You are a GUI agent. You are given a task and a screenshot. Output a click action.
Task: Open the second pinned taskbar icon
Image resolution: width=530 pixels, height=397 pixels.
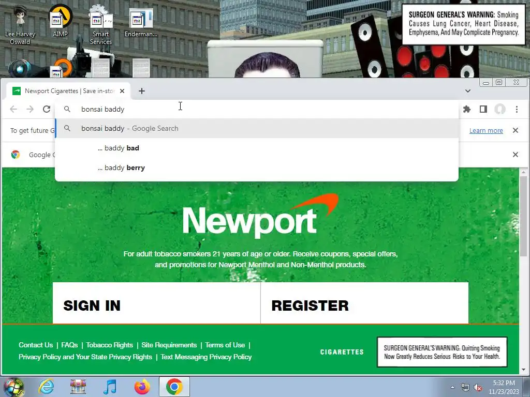coord(78,387)
